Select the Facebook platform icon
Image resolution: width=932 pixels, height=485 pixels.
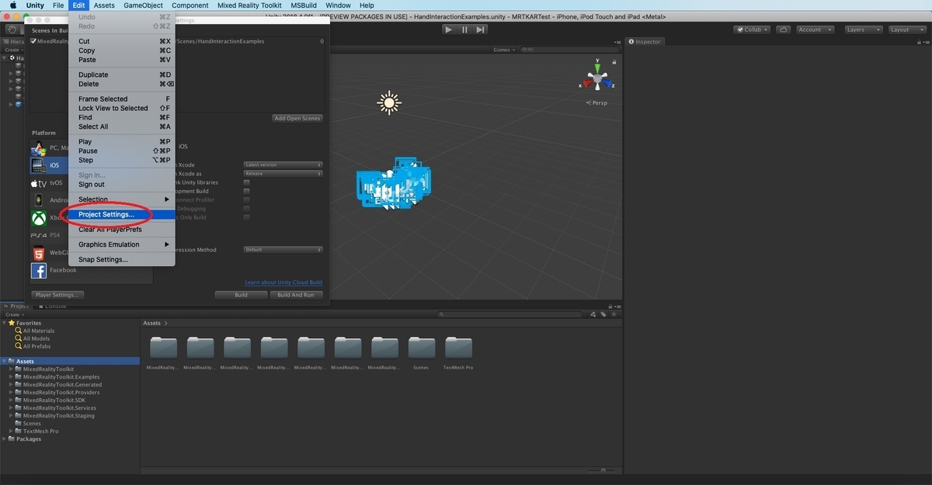[x=39, y=270]
